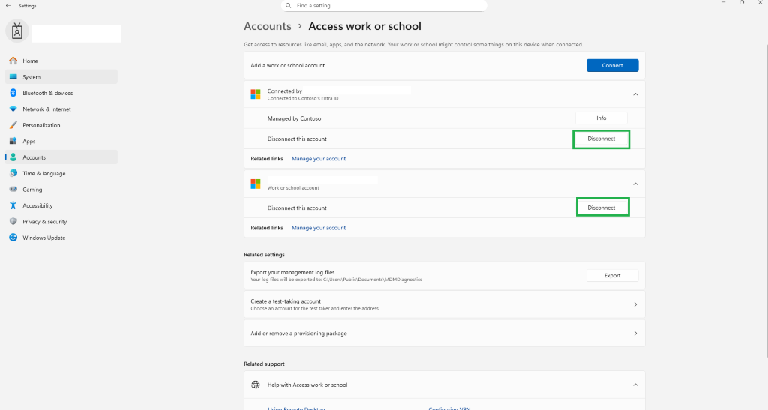This screenshot has height=410, width=768.
Task: Disconnect the Work or school account
Action: click(x=601, y=208)
